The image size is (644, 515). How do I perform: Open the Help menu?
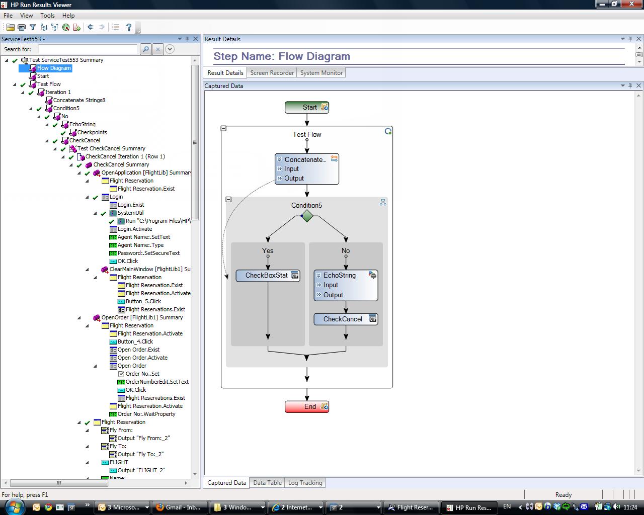tap(68, 16)
